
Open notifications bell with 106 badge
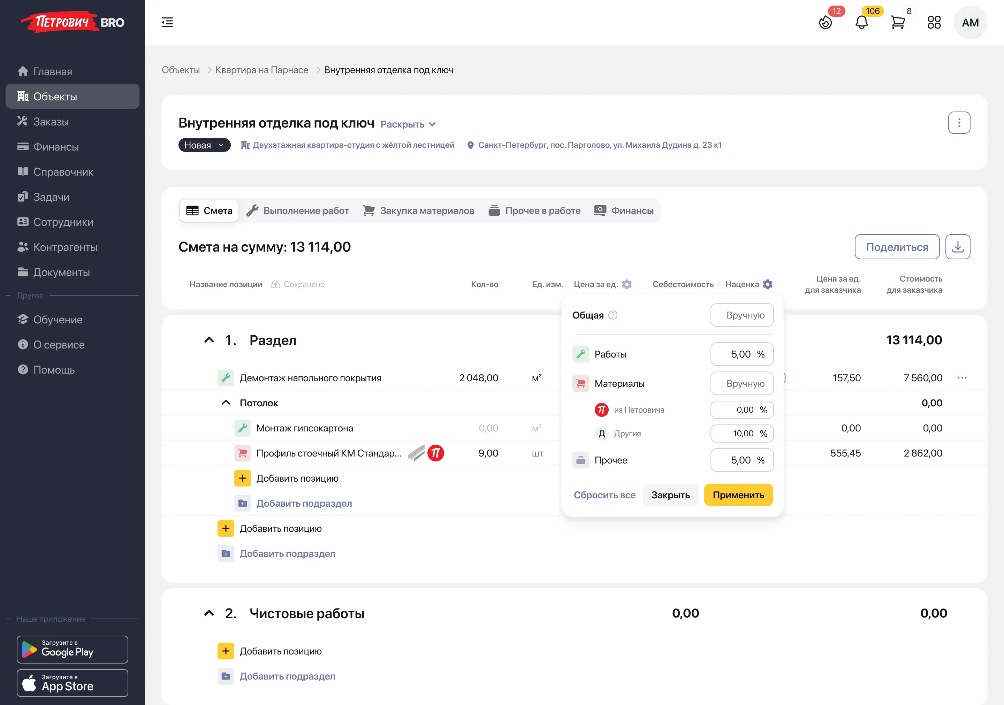click(x=861, y=22)
